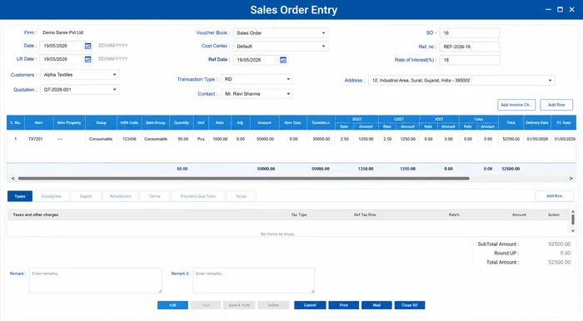Image resolution: width=583 pixels, height=321 pixels.
Task: Click the Edit button
Action: click(172, 305)
